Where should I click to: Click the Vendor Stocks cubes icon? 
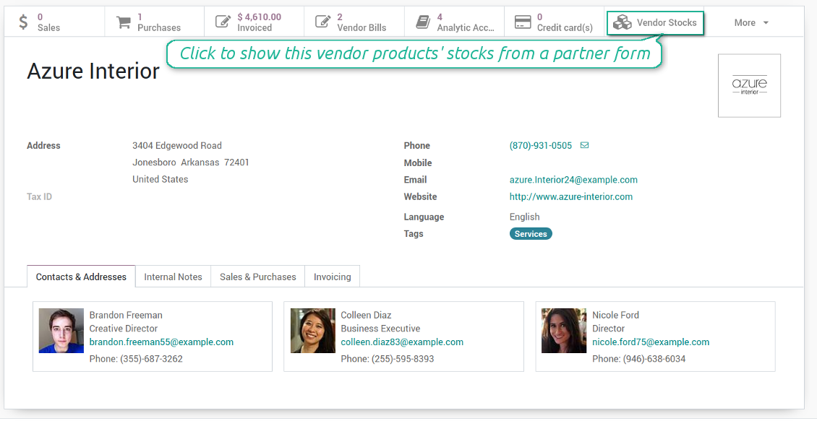pyautogui.click(x=622, y=23)
